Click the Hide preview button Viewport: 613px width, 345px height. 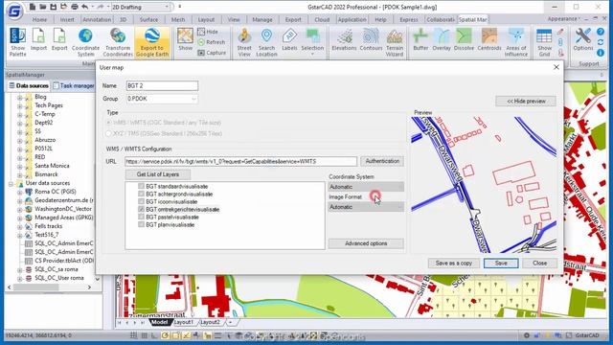[526, 102]
